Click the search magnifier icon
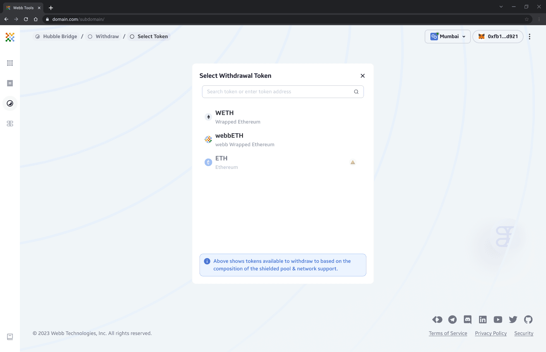This screenshot has height=352, width=546. 356,92
